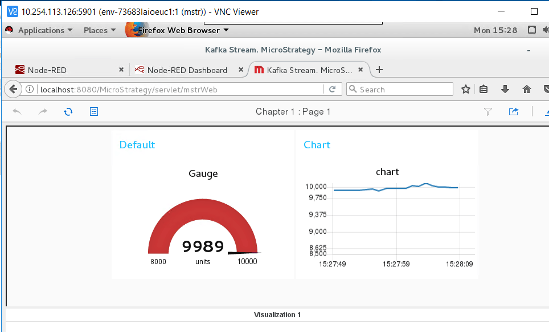Click the filter funnel icon
549x332 pixels.
(487, 112)
